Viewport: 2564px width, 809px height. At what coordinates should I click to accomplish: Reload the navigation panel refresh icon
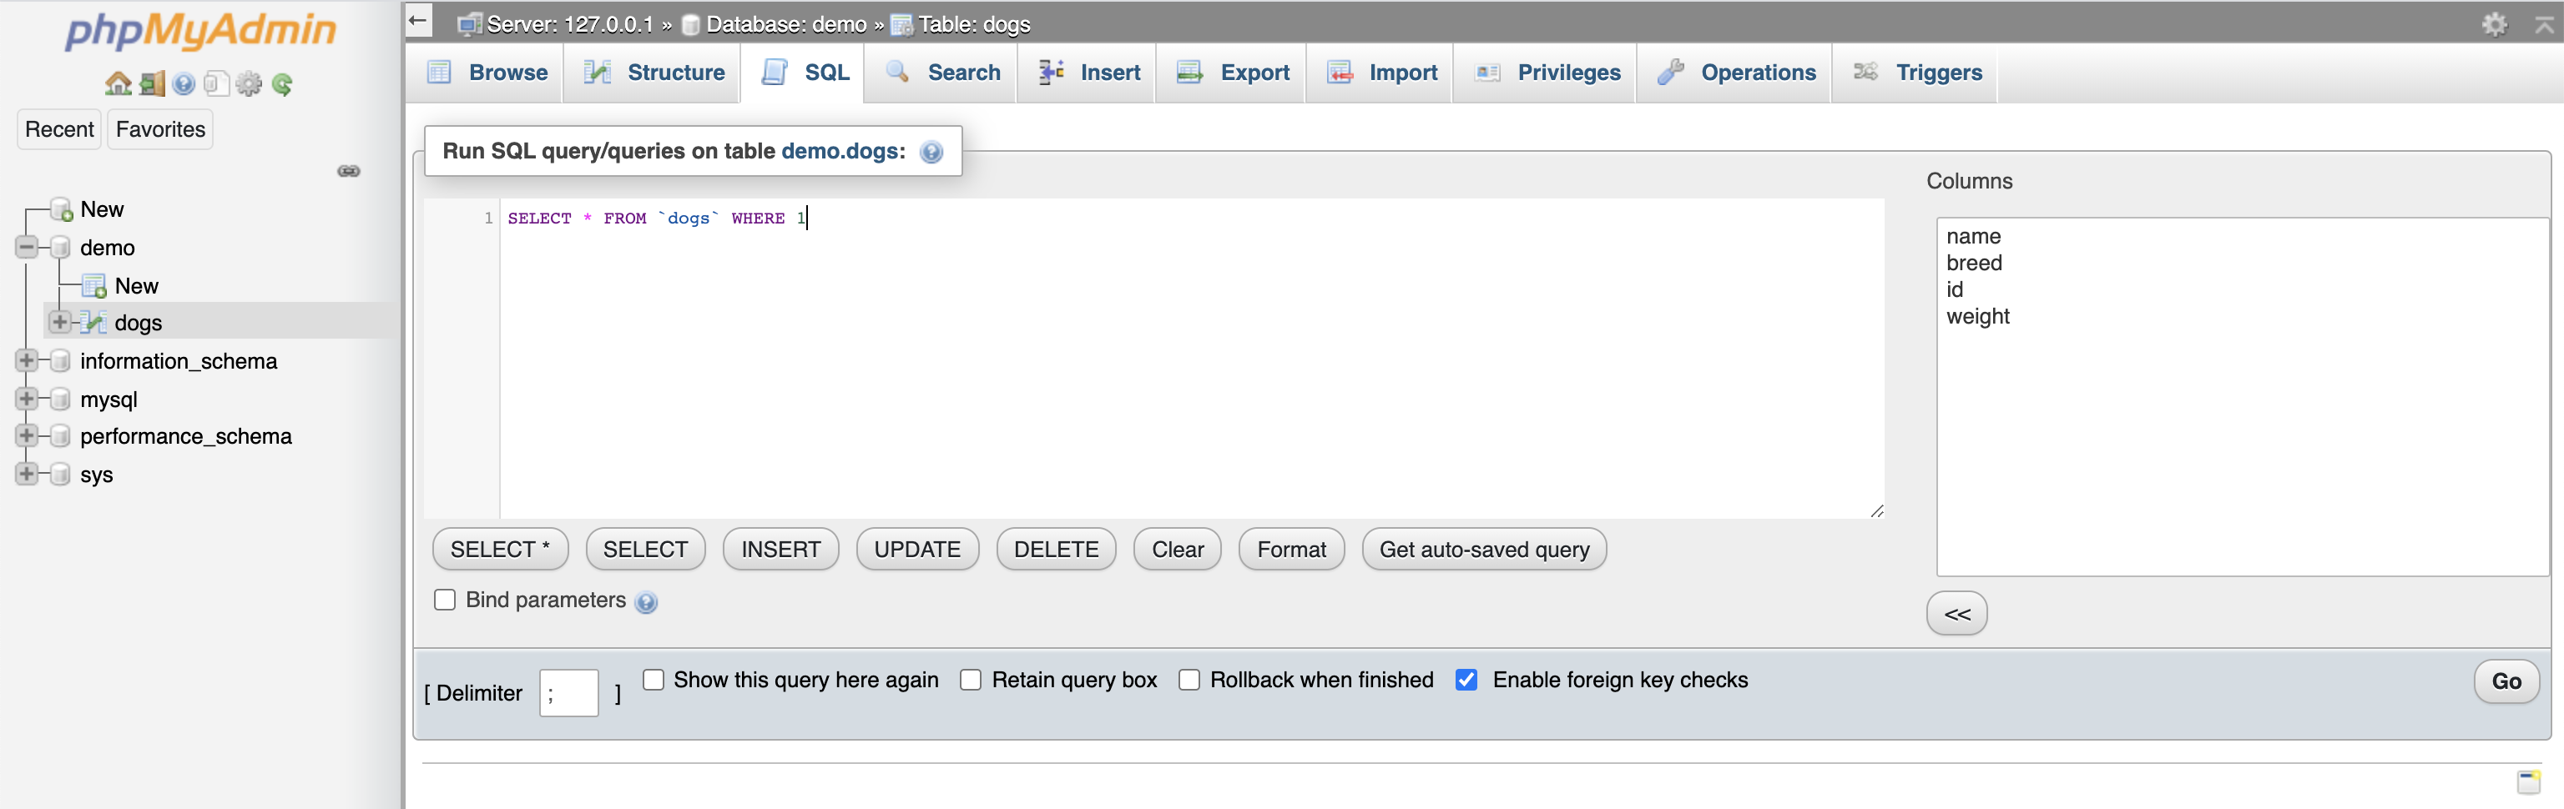click(x=284, y=83)
